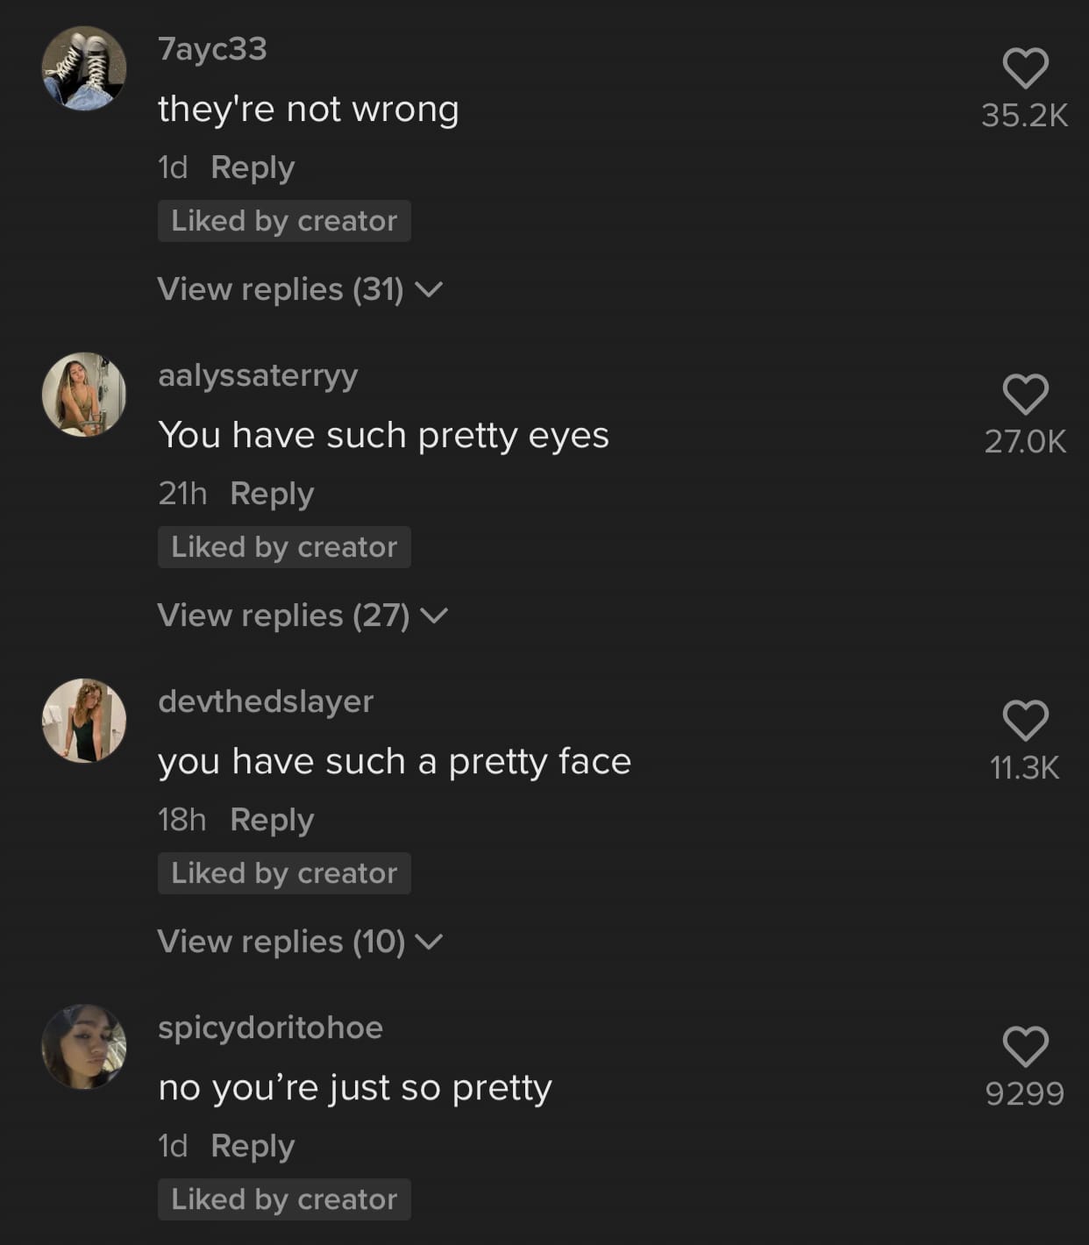
Task: Like aalyssaterryy's pretty eyes comment
Action: (1025, 395)
